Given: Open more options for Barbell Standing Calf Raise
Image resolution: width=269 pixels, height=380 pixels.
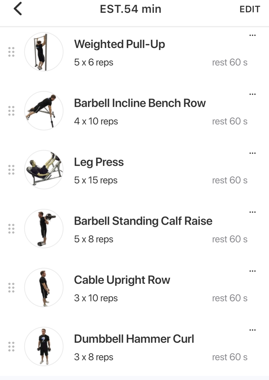Looking at the screenshot, I should click(252, 212).
